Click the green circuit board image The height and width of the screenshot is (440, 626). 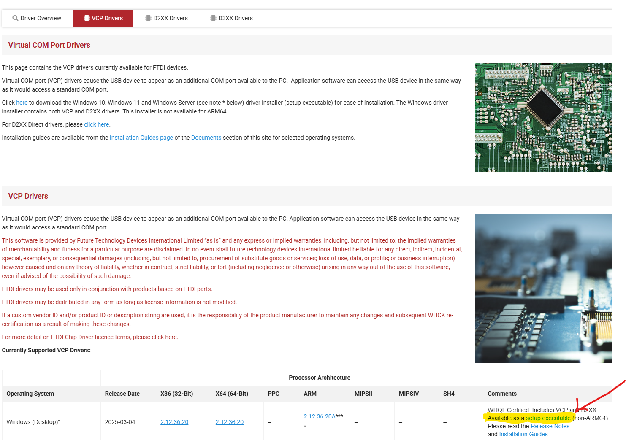(543, 117)
